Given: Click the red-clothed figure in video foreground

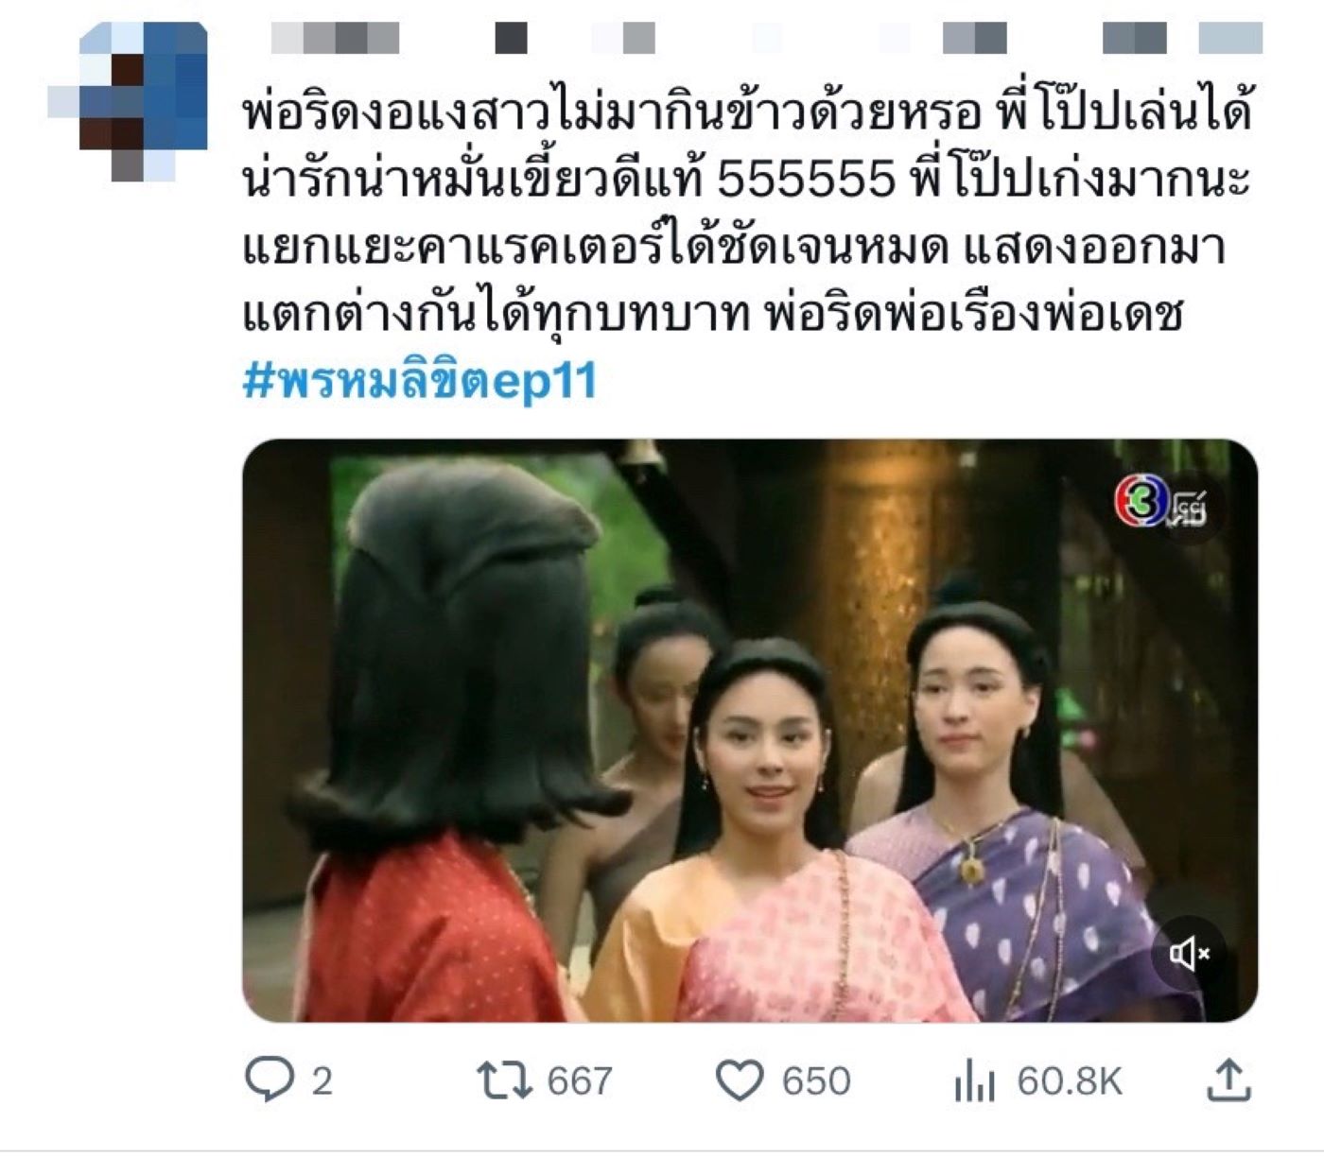Looking at the screenshot, I should tap(444, 747).
